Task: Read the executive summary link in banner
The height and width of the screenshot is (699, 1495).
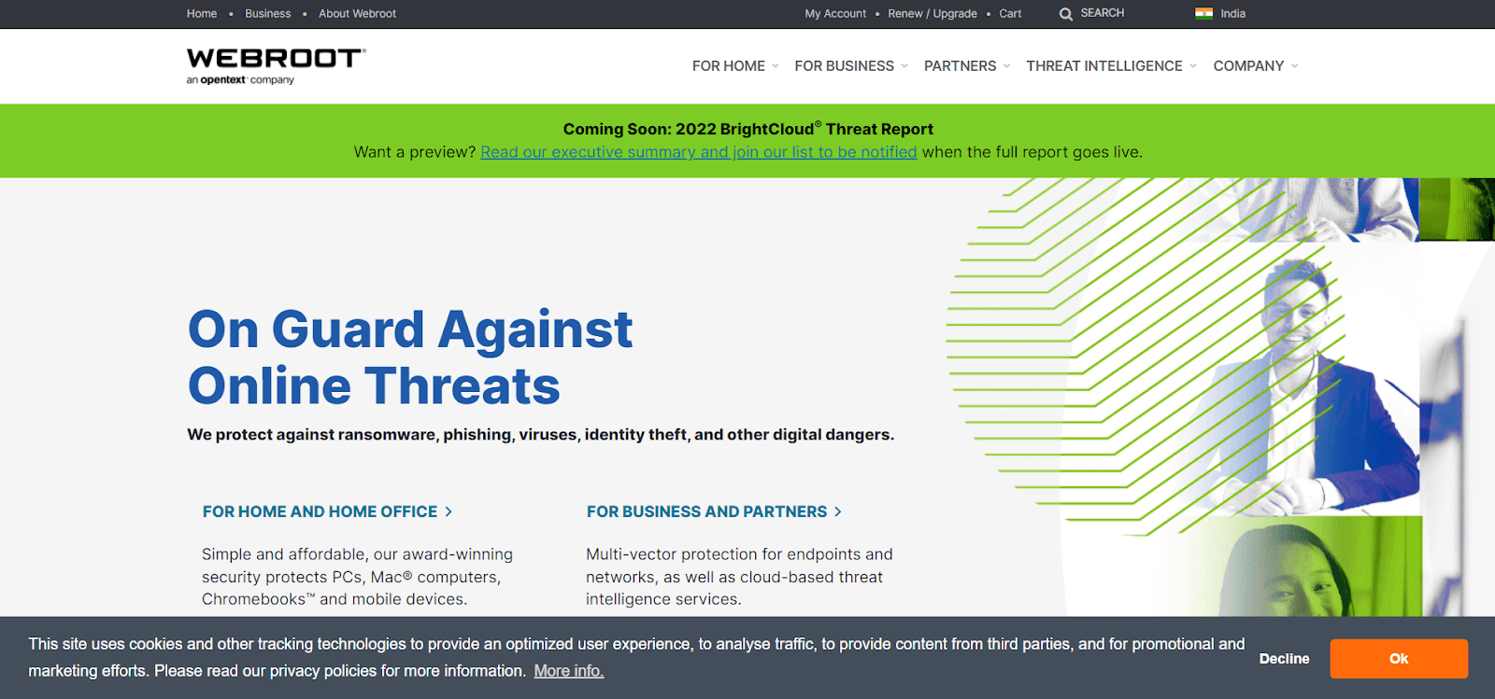Action: (699, 152)
